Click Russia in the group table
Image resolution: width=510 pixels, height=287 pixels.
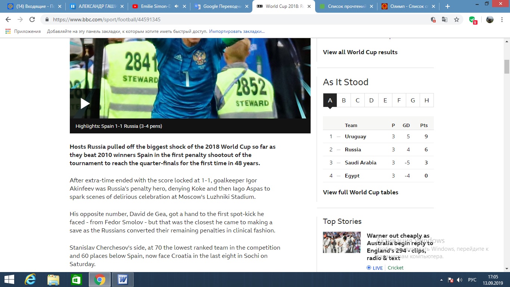tap(353, 149)
